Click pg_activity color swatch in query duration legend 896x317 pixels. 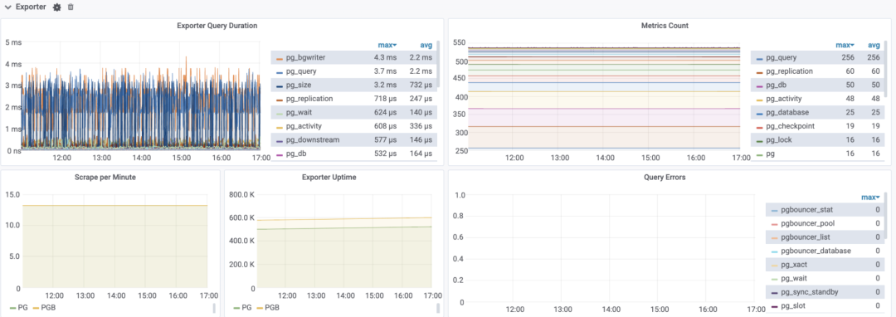coord(280,127)
